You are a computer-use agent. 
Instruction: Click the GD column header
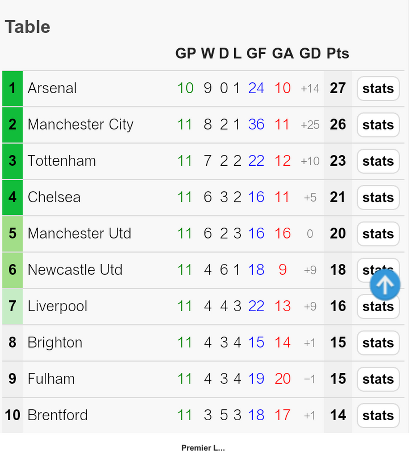310,53
